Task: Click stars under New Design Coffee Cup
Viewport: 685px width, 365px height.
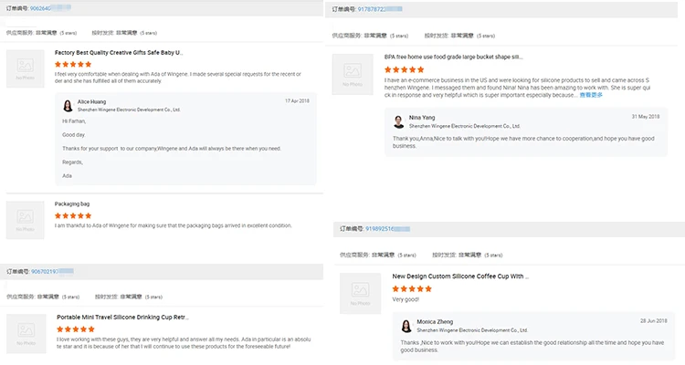Action: [x=412, y=288]
